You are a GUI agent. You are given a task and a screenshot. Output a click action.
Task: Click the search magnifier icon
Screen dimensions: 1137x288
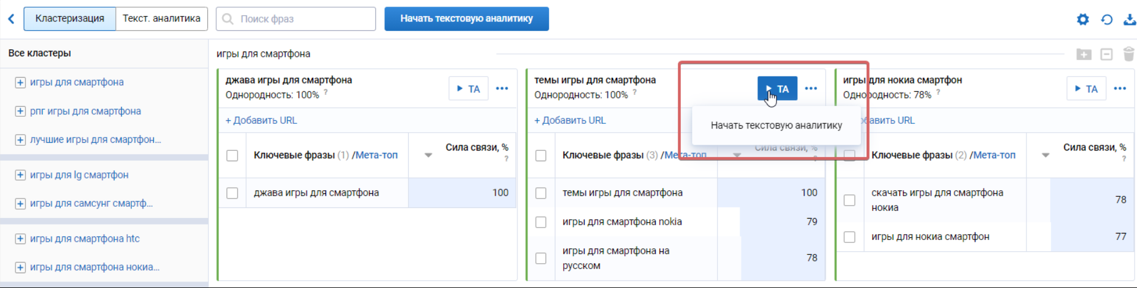pyautogui.click(x=228, y=19)
